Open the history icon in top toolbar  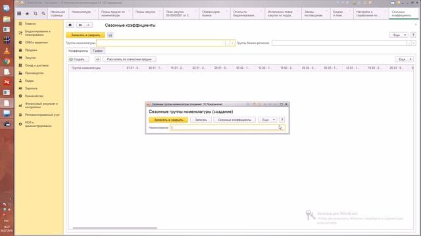[x=35, y=13]
